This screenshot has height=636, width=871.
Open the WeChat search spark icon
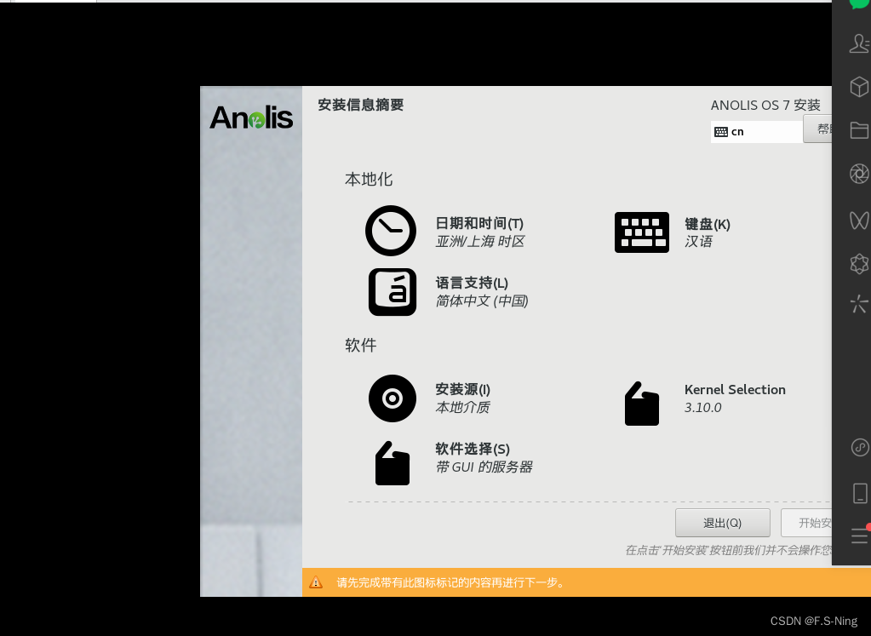pos(859,304)
